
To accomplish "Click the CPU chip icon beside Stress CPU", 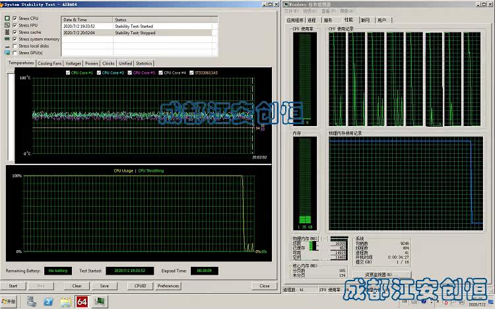I will (7, 18).
